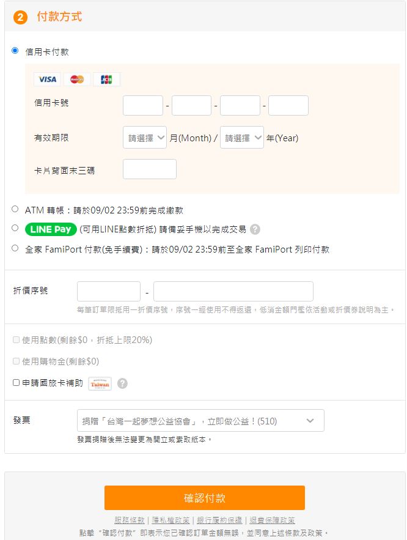This screenshot has width=407, height=540.
Task: Open the expiry month dropdown
Action: [x=145, y=138]
